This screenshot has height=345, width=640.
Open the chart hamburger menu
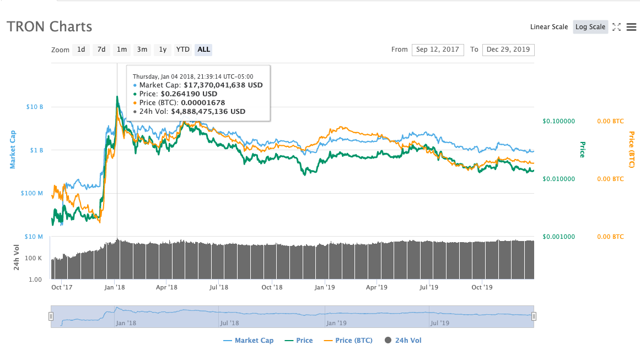coord(631,27)
